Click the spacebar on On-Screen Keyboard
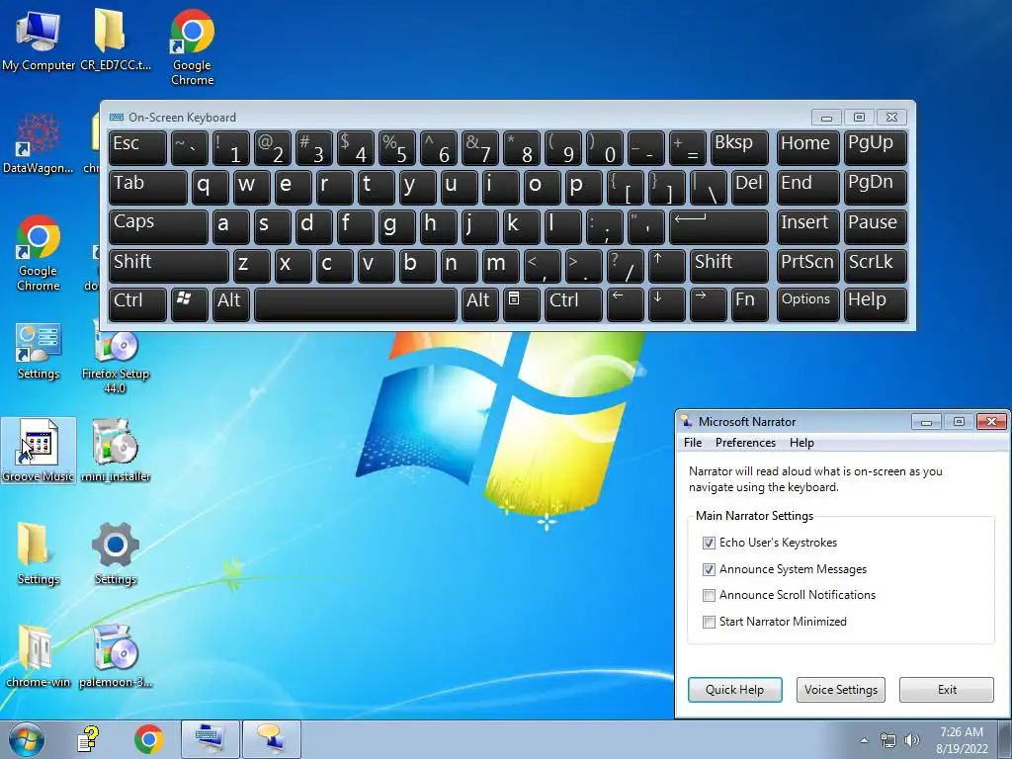This screenshot has height=759, width=1012. tap(355, 304)
